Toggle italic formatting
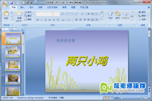The width and height of the screenshot is (152, 101). tap(42, 20)
